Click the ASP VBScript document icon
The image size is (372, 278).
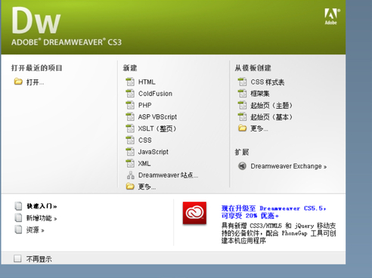click(x=130, y=116)
